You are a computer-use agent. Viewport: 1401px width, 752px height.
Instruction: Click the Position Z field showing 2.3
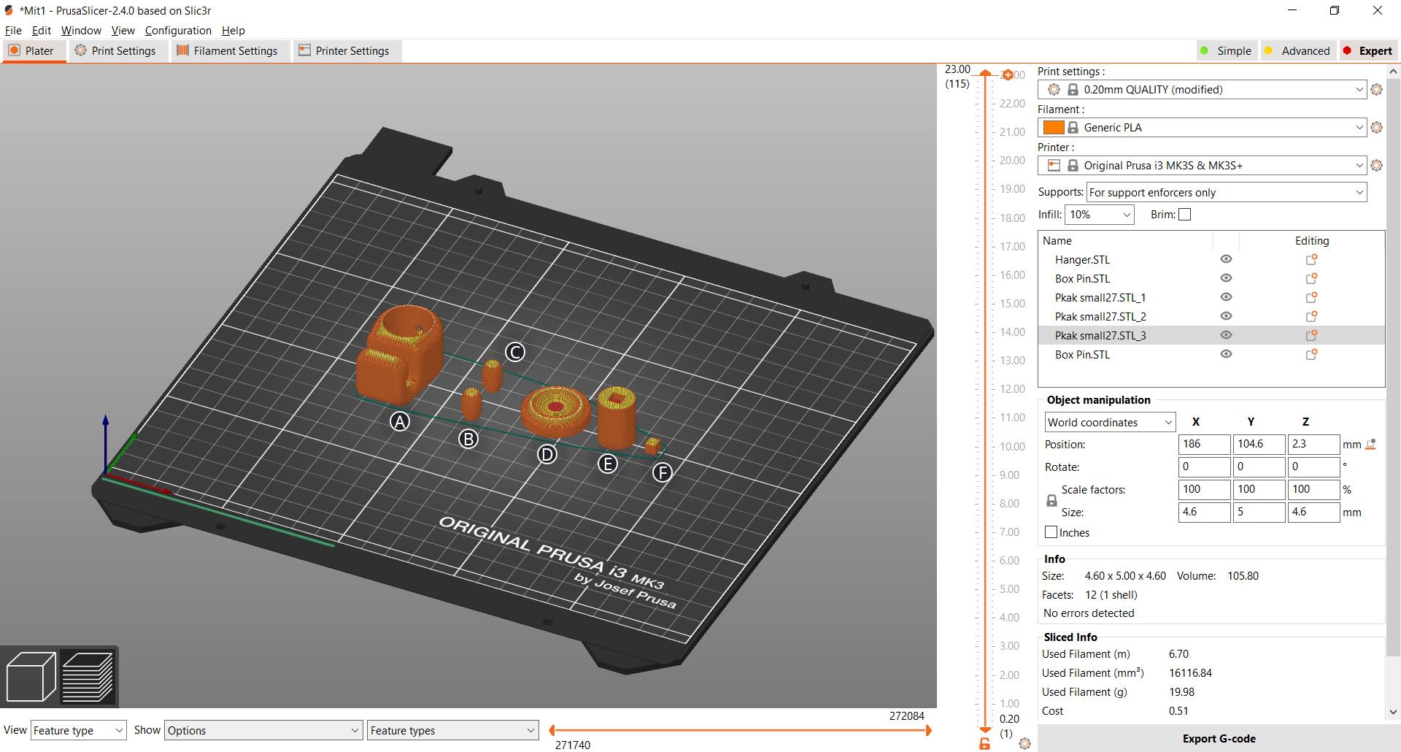coord(1313,444)
